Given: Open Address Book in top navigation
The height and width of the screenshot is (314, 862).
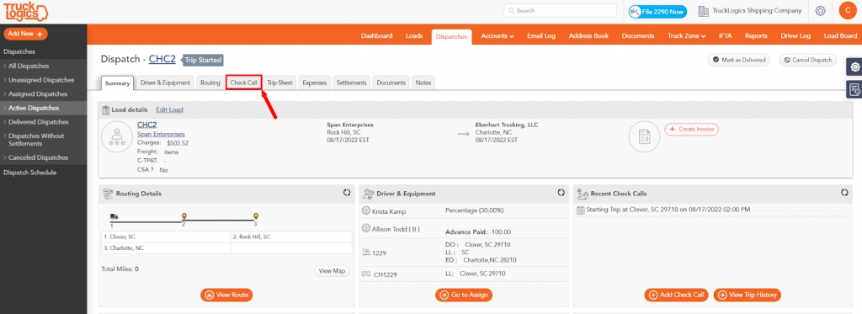Looking at the screenshot, I should point(588,35).
